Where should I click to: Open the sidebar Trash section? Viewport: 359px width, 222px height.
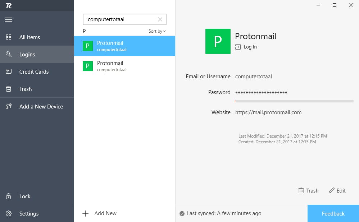26,89
